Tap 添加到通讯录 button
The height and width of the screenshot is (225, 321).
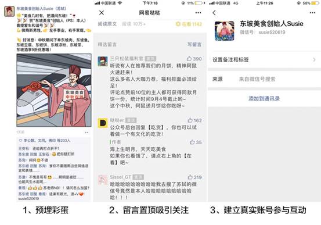pos(264,98)
